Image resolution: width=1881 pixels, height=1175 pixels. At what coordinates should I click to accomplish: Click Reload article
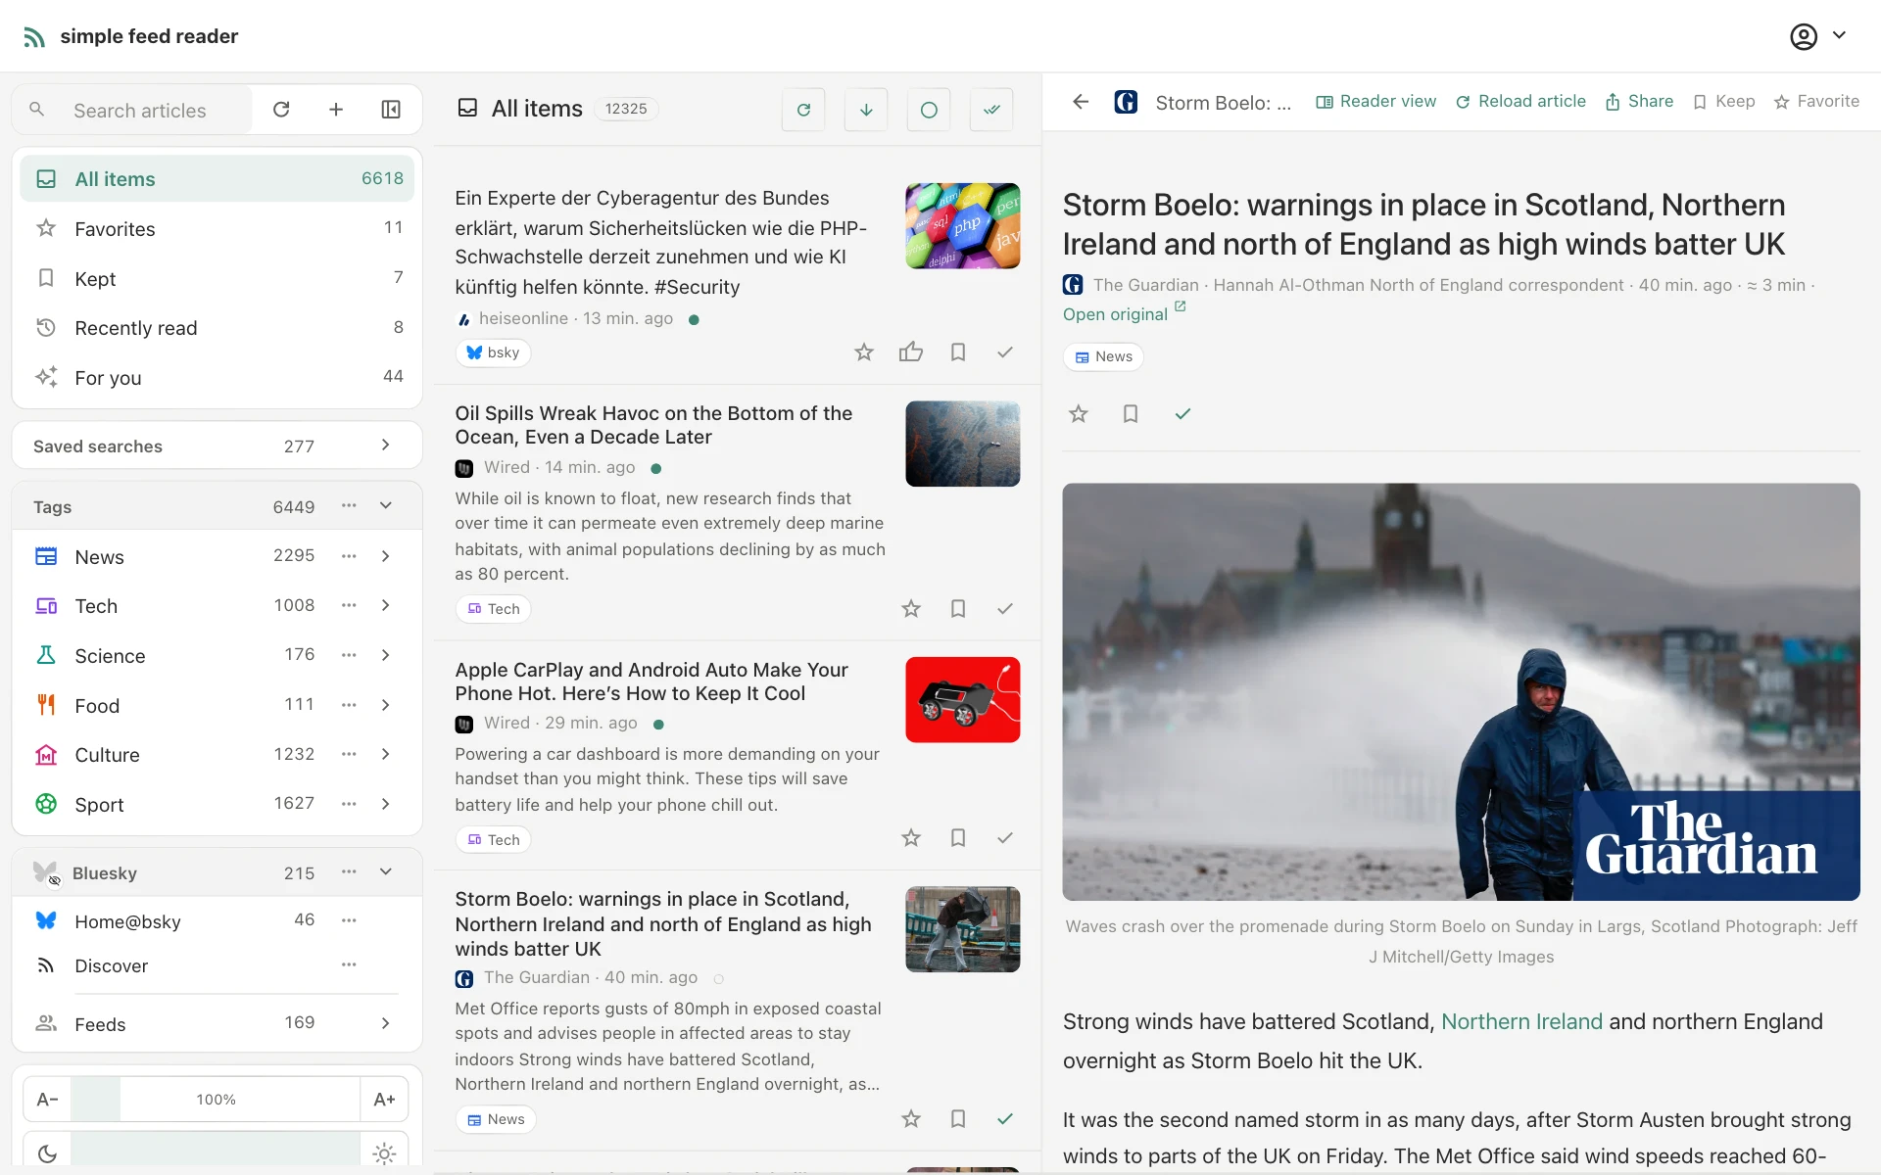(x=1520, y=102)
